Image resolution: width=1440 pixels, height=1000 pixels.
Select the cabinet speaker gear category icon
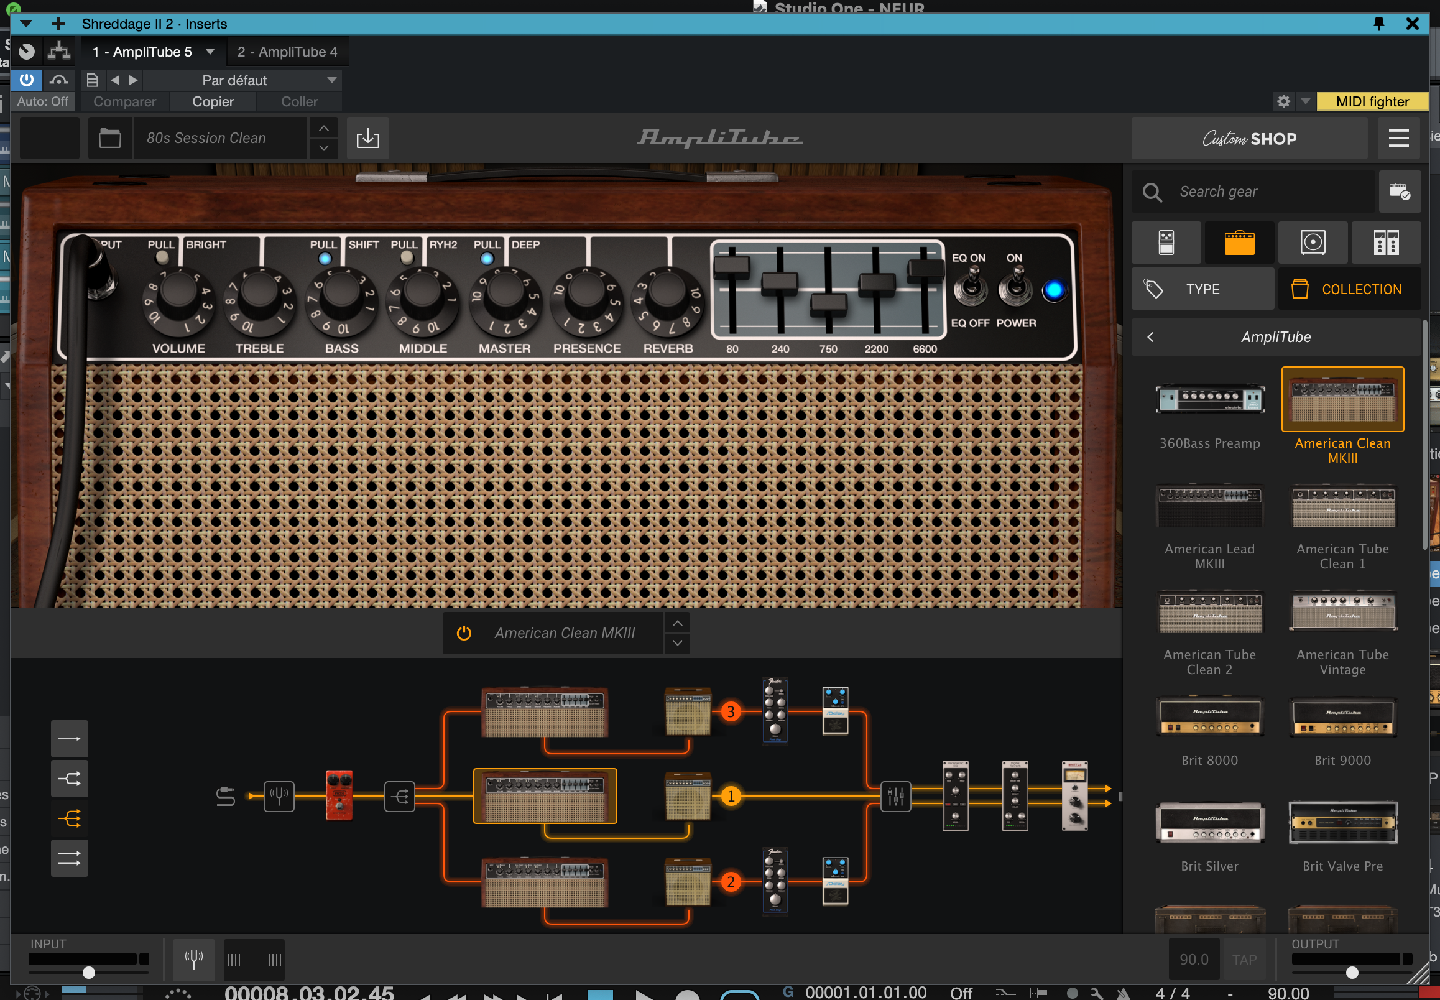[1312, 242]
